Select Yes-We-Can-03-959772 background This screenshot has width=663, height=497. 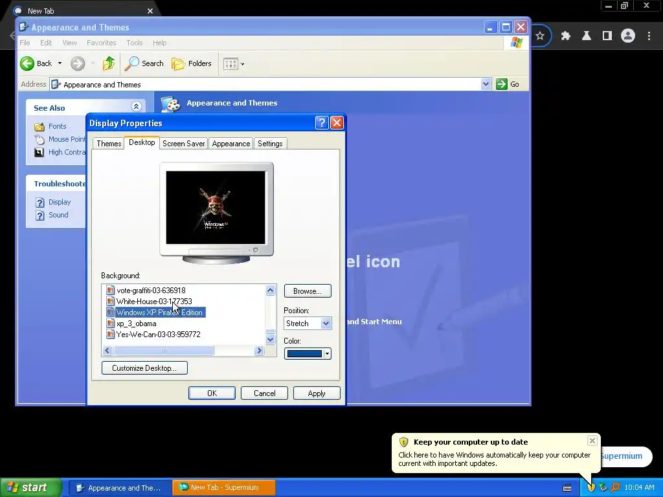[x=158, y=335]
